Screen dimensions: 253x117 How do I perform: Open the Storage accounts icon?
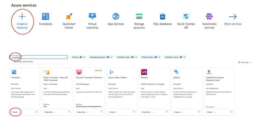(x=139, y=16)
